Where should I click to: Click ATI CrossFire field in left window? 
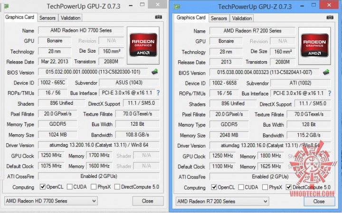click(99, 176)
